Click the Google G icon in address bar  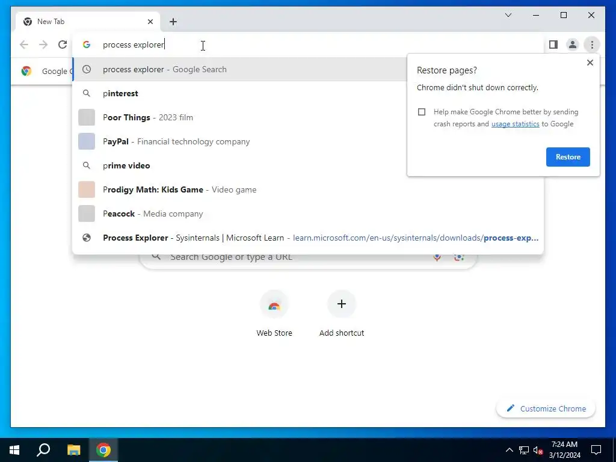click(x=87, y=45)
